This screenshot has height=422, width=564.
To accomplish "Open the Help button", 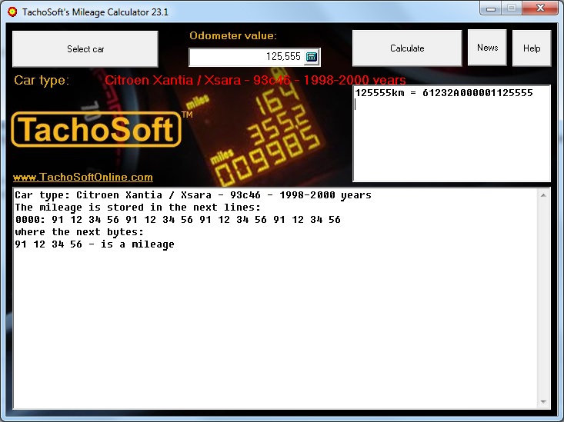I will click(x=532, y=48).
